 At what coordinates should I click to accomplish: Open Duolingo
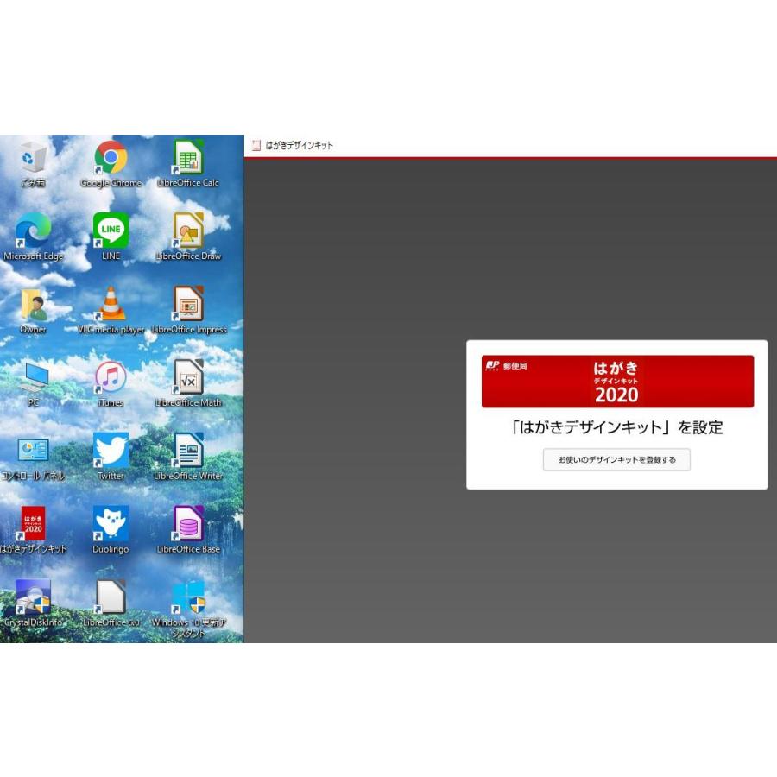click(x=109, y=525)
